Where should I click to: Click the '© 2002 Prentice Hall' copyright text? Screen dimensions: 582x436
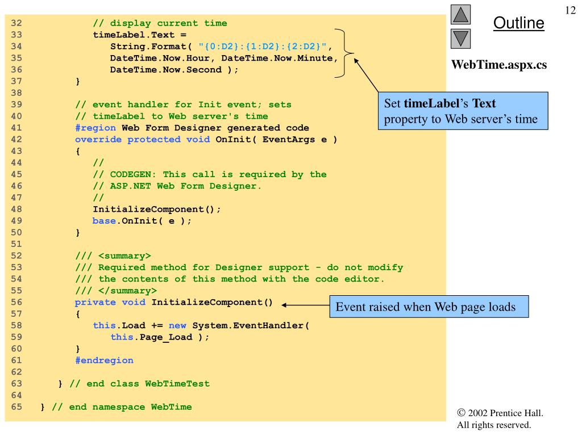(x=500, y=413)
